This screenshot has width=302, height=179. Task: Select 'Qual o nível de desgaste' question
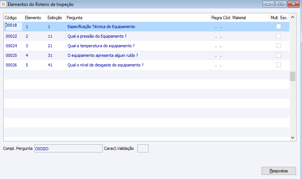point(105,65)
